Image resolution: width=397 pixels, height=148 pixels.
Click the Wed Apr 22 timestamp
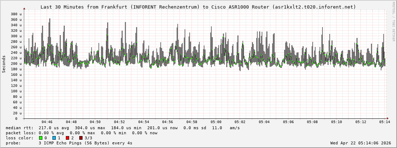click(360, 143)
